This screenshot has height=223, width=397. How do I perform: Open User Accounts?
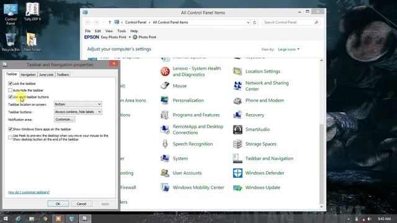coord(181,173)
